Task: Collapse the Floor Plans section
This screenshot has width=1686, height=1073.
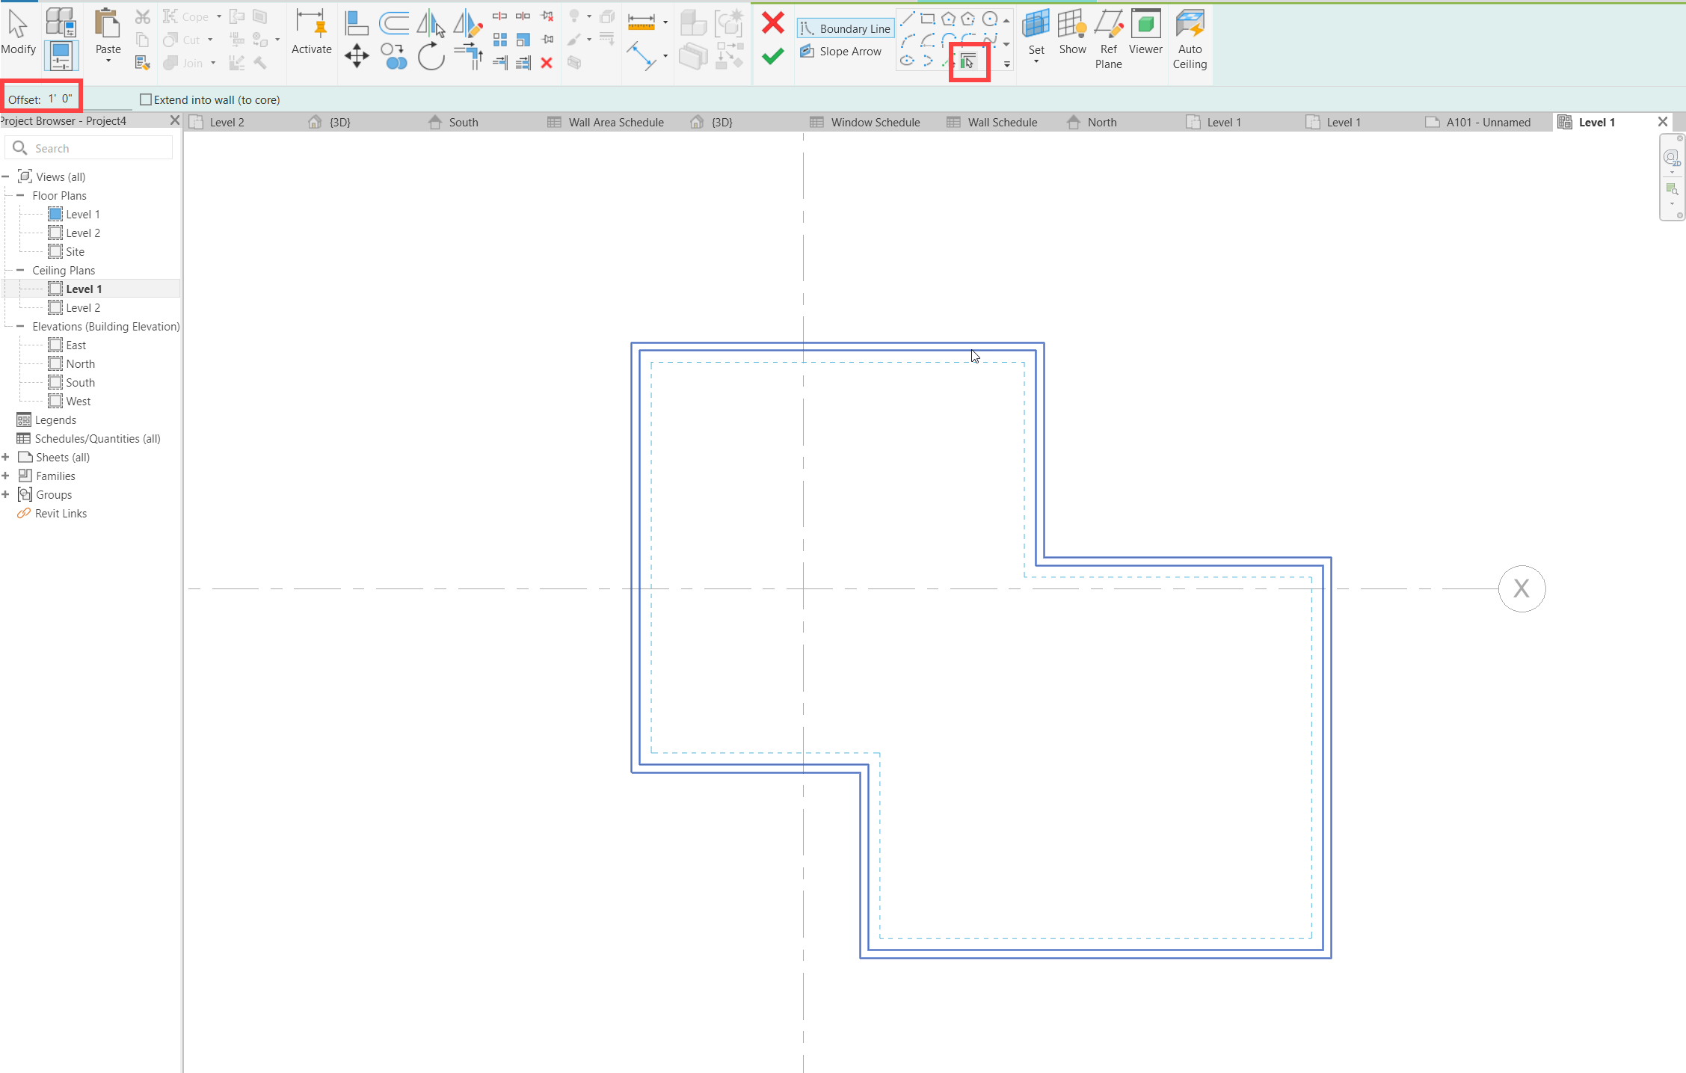Action: pos(21,195)
